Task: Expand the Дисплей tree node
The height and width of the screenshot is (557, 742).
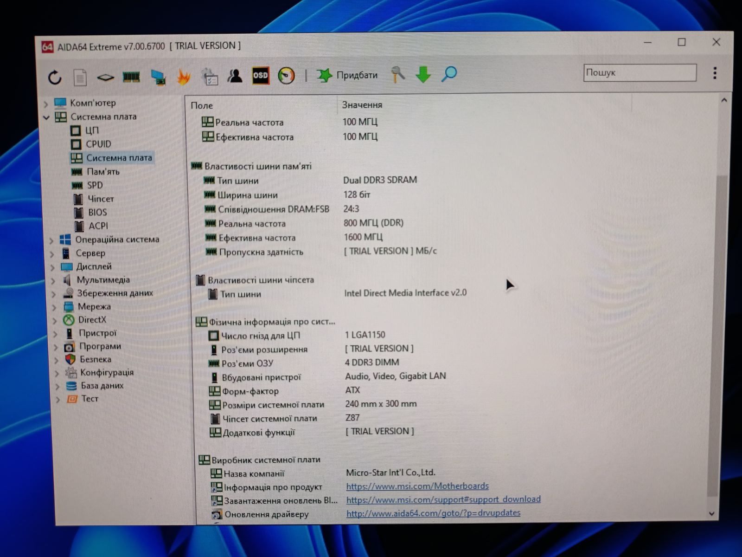Action: pyautogui.click(x=52, y=267)
